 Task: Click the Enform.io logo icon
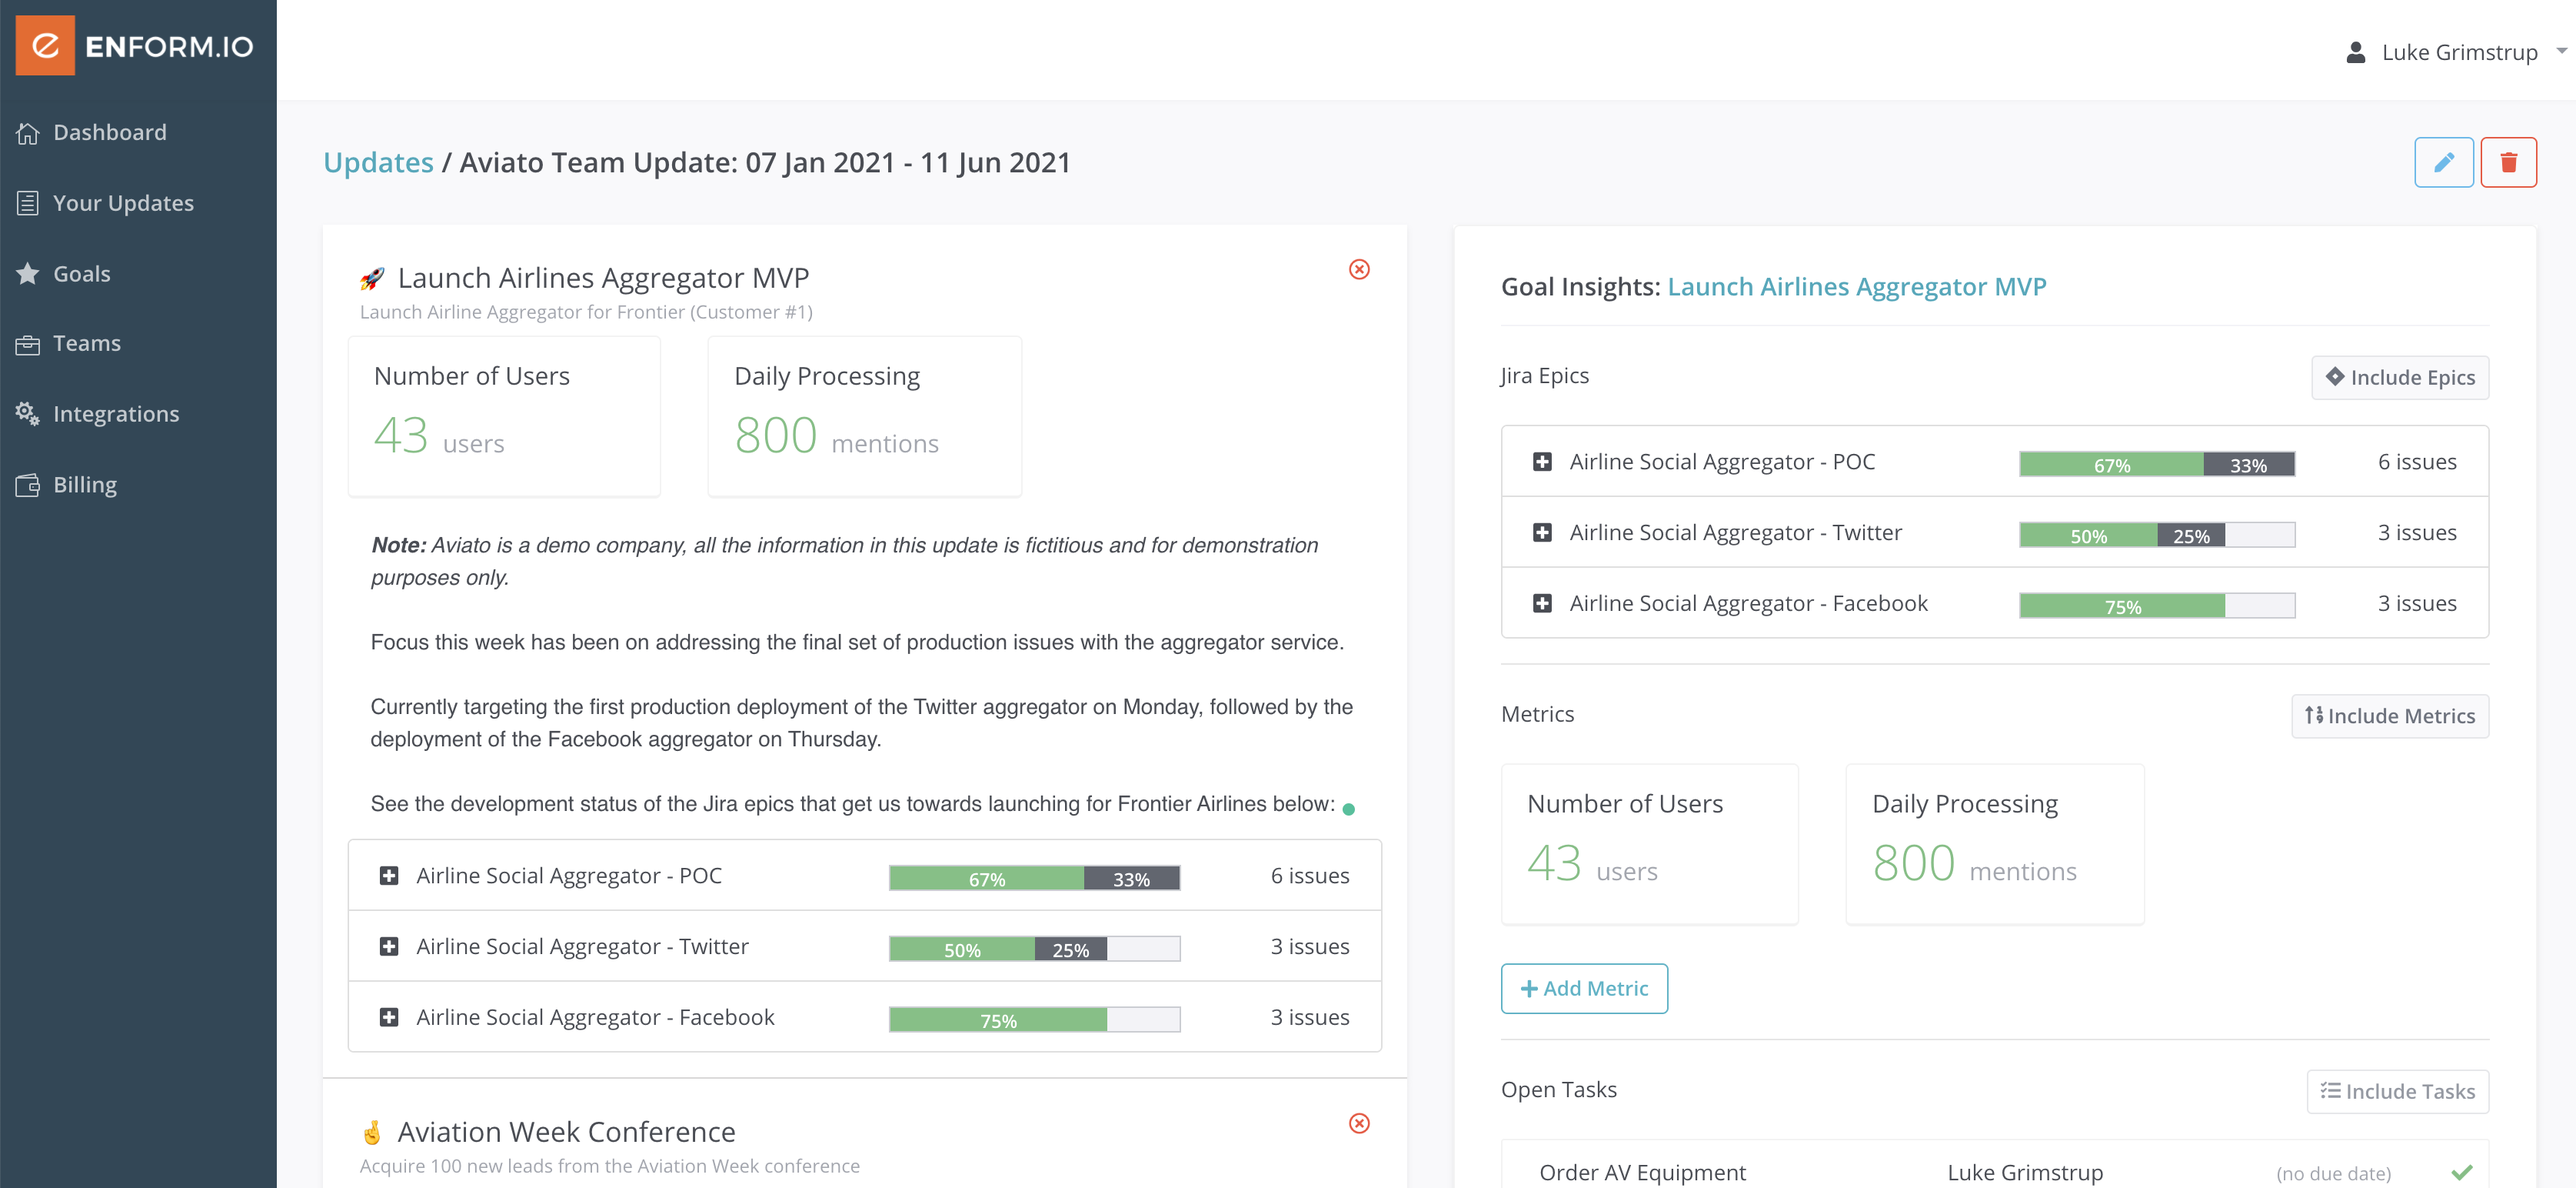coord(45,45)
